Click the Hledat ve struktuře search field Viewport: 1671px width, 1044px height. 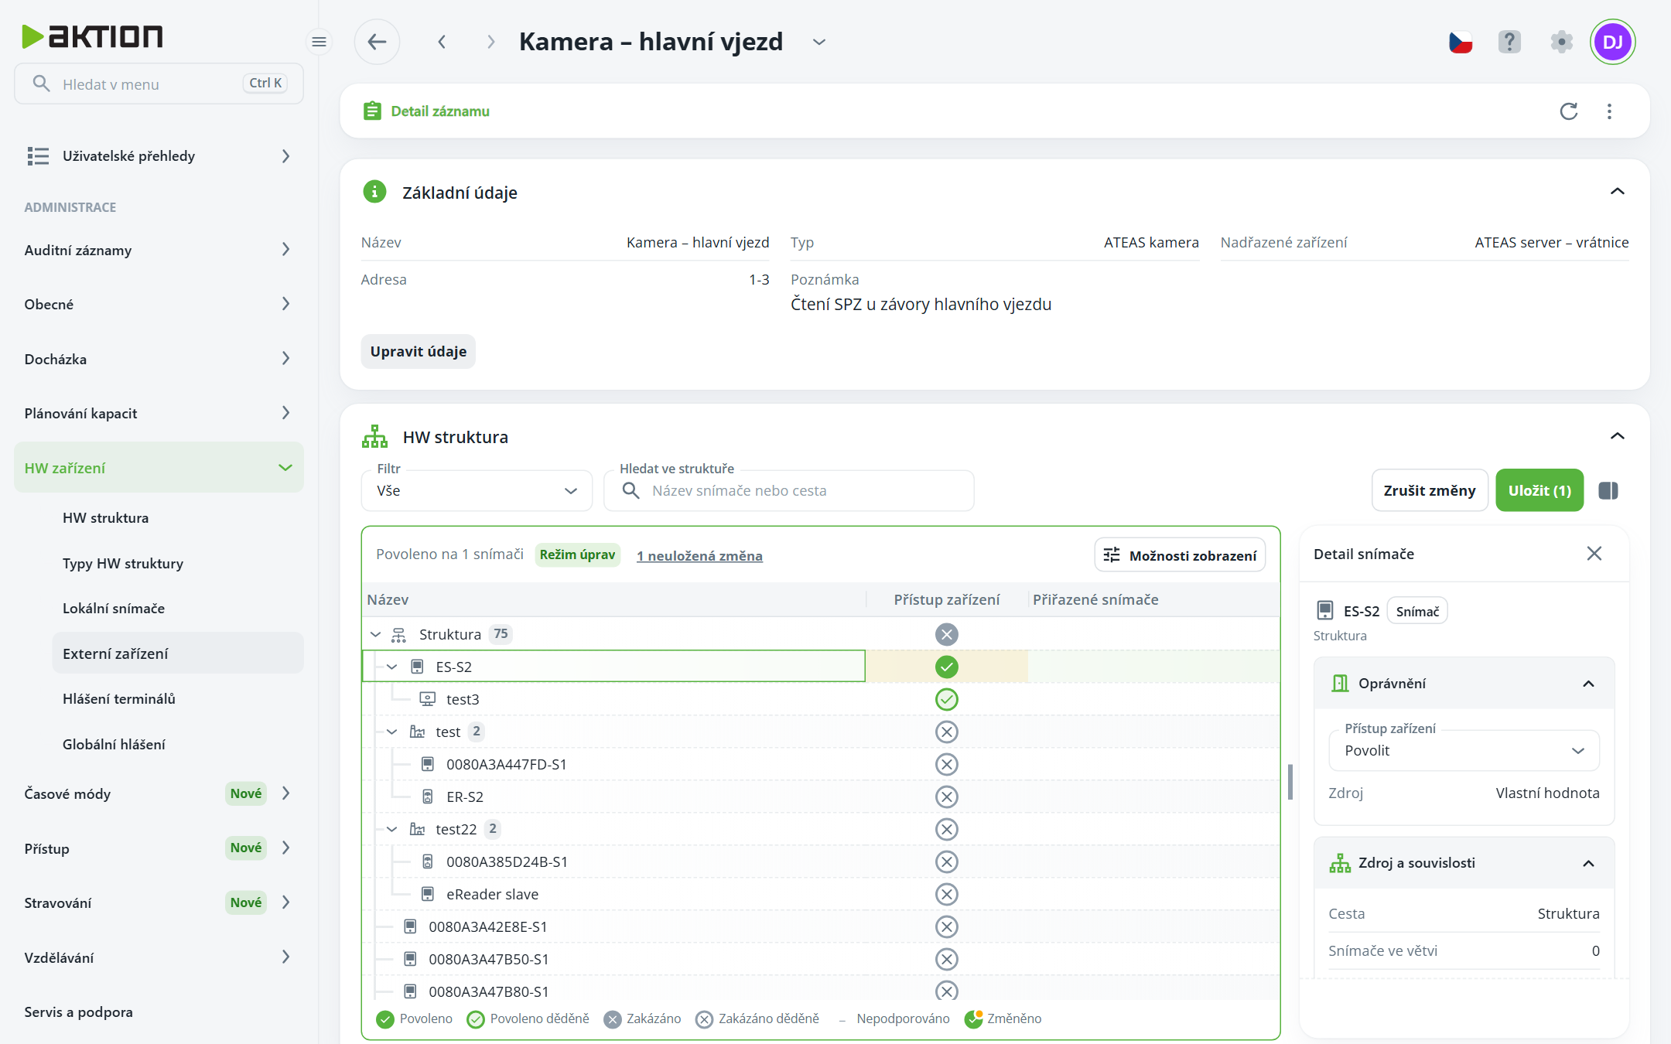click(789, 490)
